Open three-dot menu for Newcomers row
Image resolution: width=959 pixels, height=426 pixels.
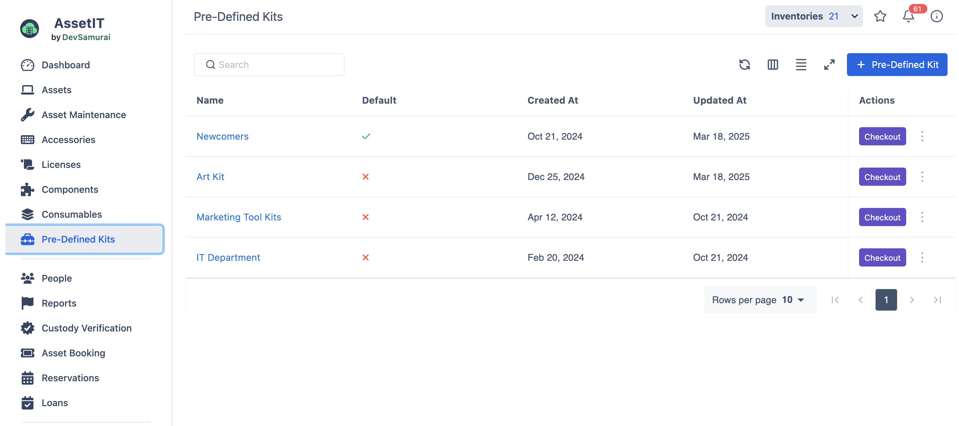point(922,136)
